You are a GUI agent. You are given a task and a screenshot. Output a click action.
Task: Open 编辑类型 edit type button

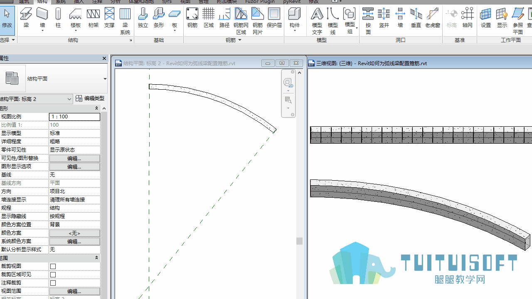tap(90, 98)
